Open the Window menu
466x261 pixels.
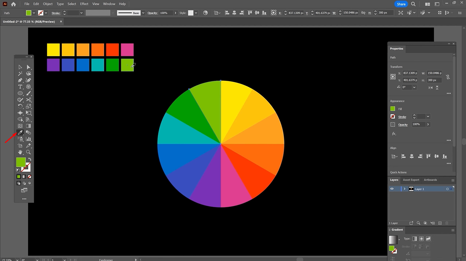[x=109, y=4]
